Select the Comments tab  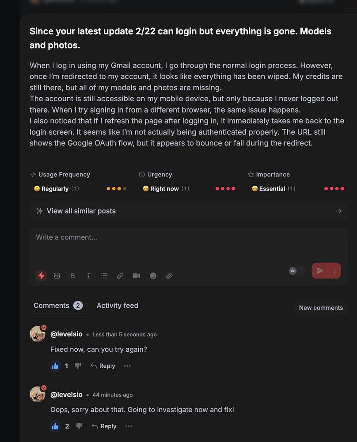click(x=58, y=305)
